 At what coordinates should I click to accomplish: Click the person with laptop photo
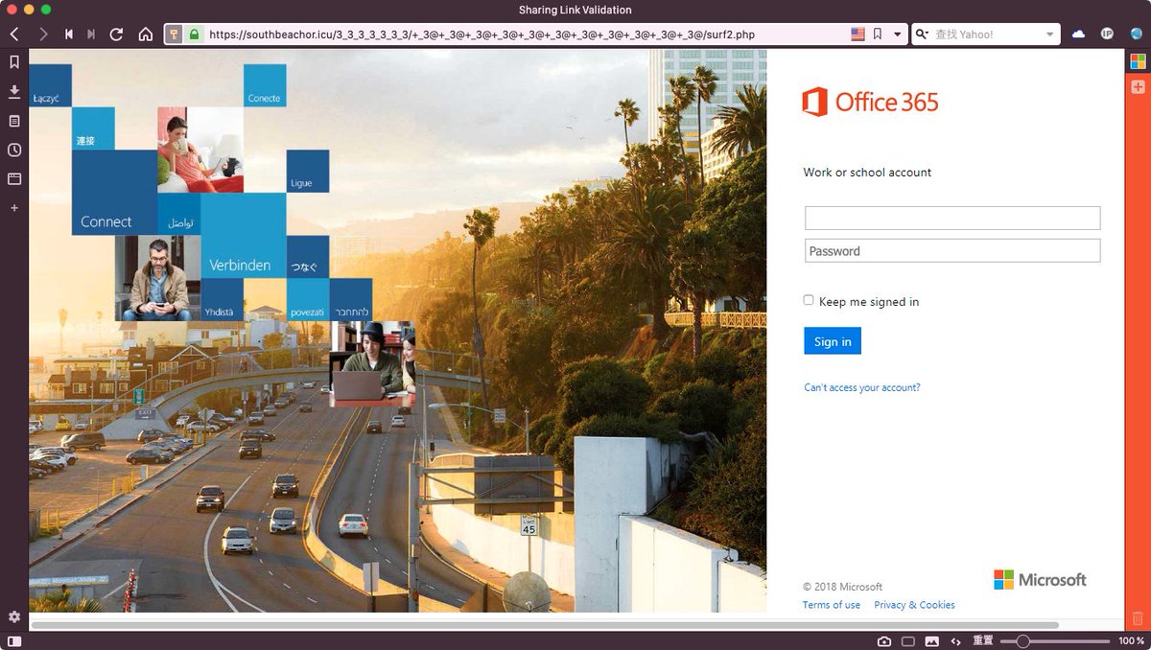click(x=372, y=363)
